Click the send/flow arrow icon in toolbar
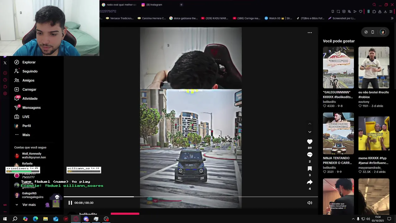The image size is (396, 223). [x=355, y=11]
